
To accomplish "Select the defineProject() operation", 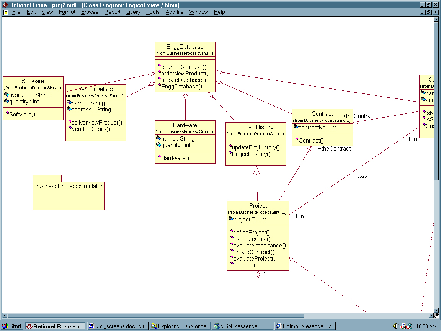I will tap(252, 233).
